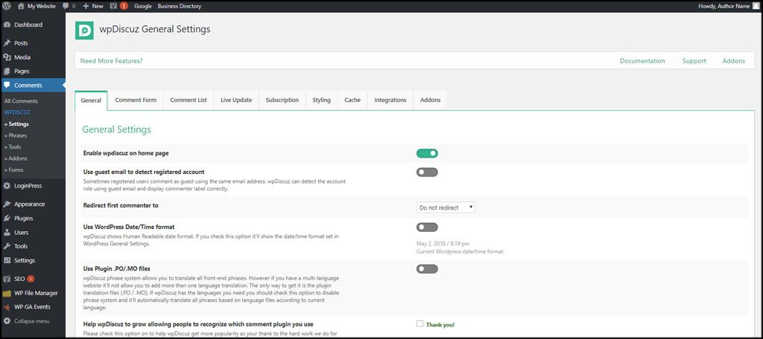The width and height of the screenshot is (763, 339).
Task: Click the Comments speech bubble icon in sidebar
Action: (x=7, y=85)
